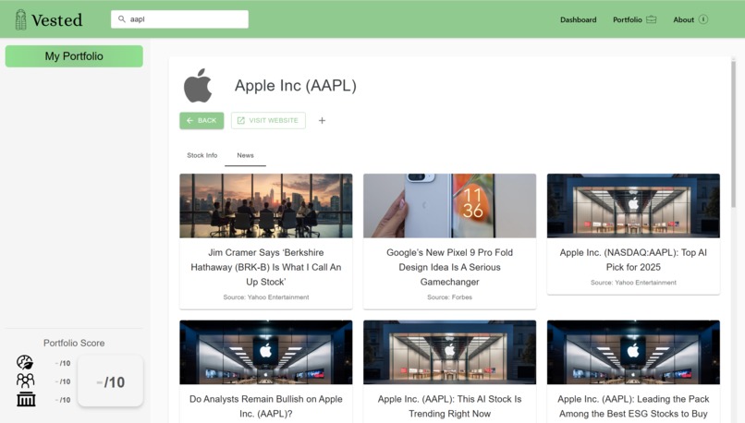
Task: Click the plus add-to-portfolio icon
Action: pyautogui.click(x=322, y=121)
